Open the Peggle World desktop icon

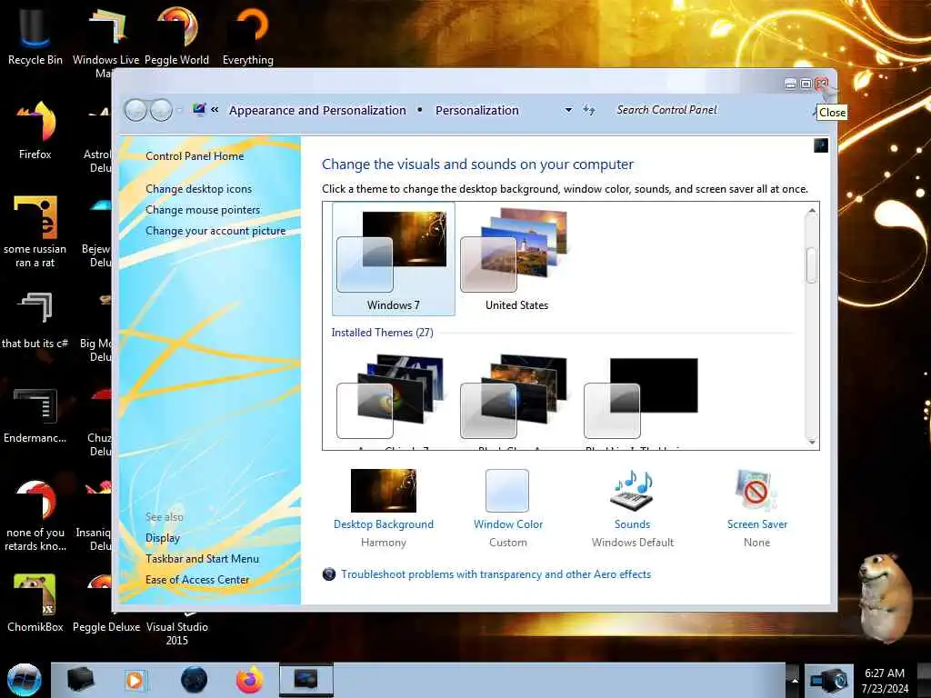point(177,35)
